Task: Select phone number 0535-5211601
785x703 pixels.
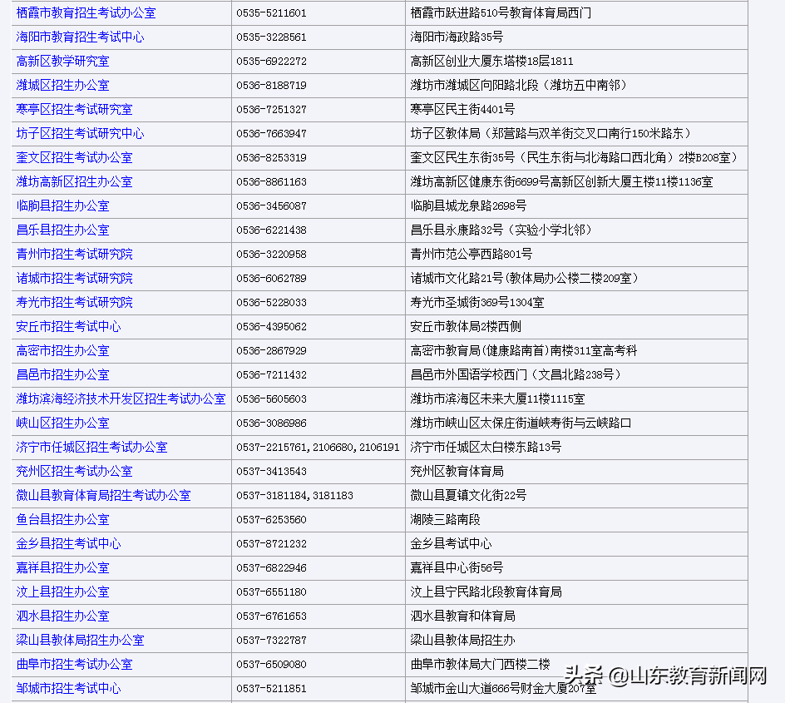Action: coord(271,13)
